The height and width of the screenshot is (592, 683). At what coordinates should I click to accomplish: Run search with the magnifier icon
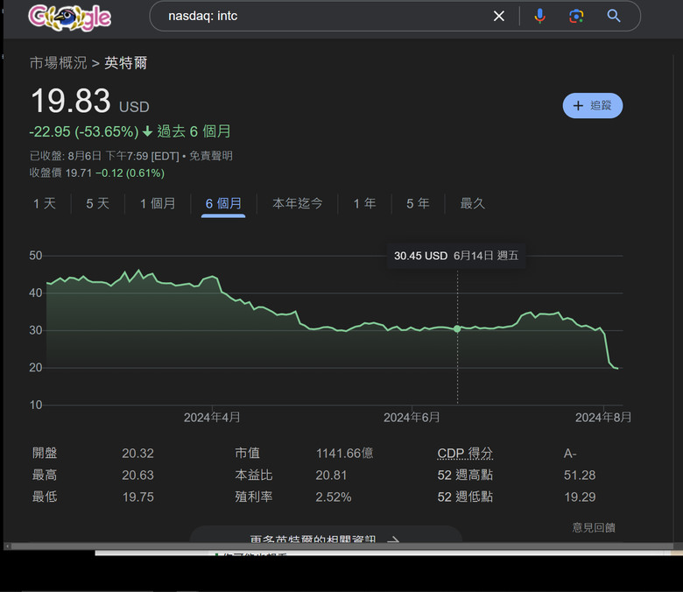(613, 16)
